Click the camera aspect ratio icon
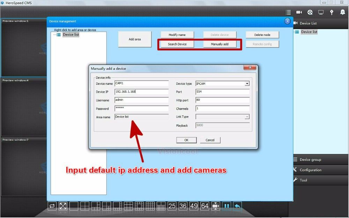 [216, 206]
